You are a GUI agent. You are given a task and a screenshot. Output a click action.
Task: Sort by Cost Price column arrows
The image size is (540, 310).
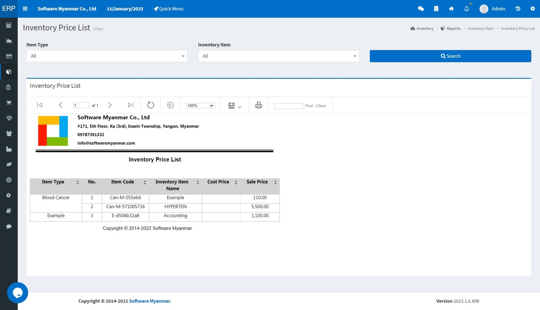click(x=236, y=183)
